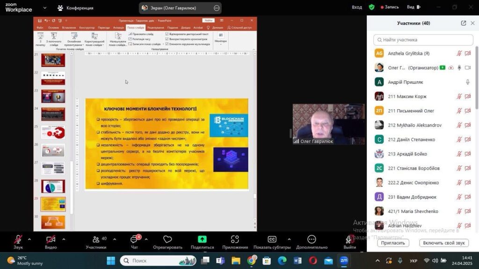Open the Chat panel in Zoom toolbar
Screen dimensions: 479x269
pyautogui.click(x=134, y=240)
